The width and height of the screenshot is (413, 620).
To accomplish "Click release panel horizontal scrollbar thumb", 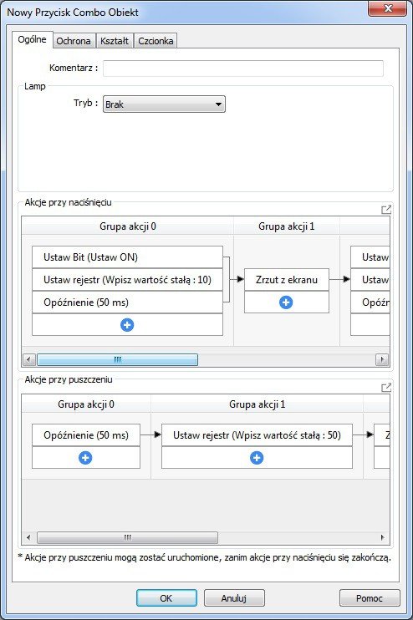I will [127, 537].
